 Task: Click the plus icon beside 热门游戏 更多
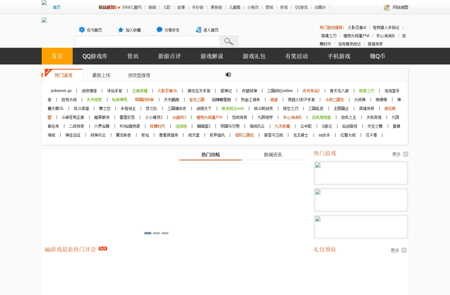(405, 154)
